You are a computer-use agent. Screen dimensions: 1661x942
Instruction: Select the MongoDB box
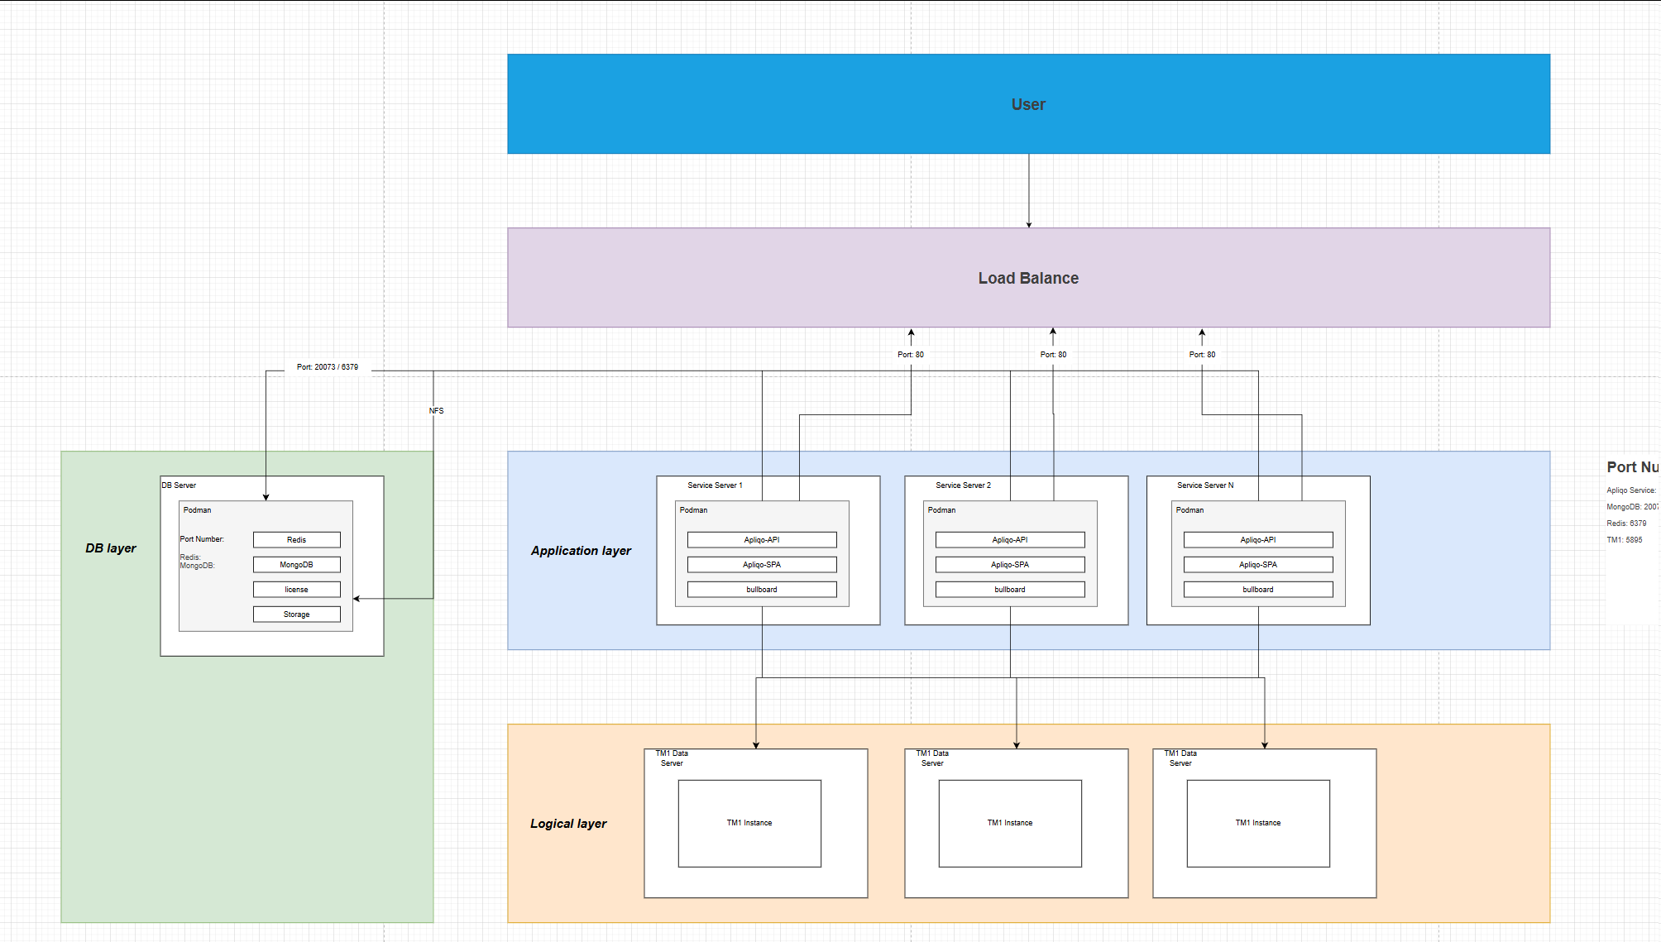pos(296,565)
